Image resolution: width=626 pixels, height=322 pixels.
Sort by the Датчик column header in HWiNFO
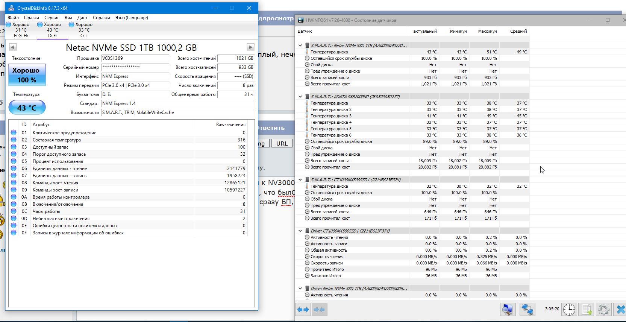pos(352,31)
